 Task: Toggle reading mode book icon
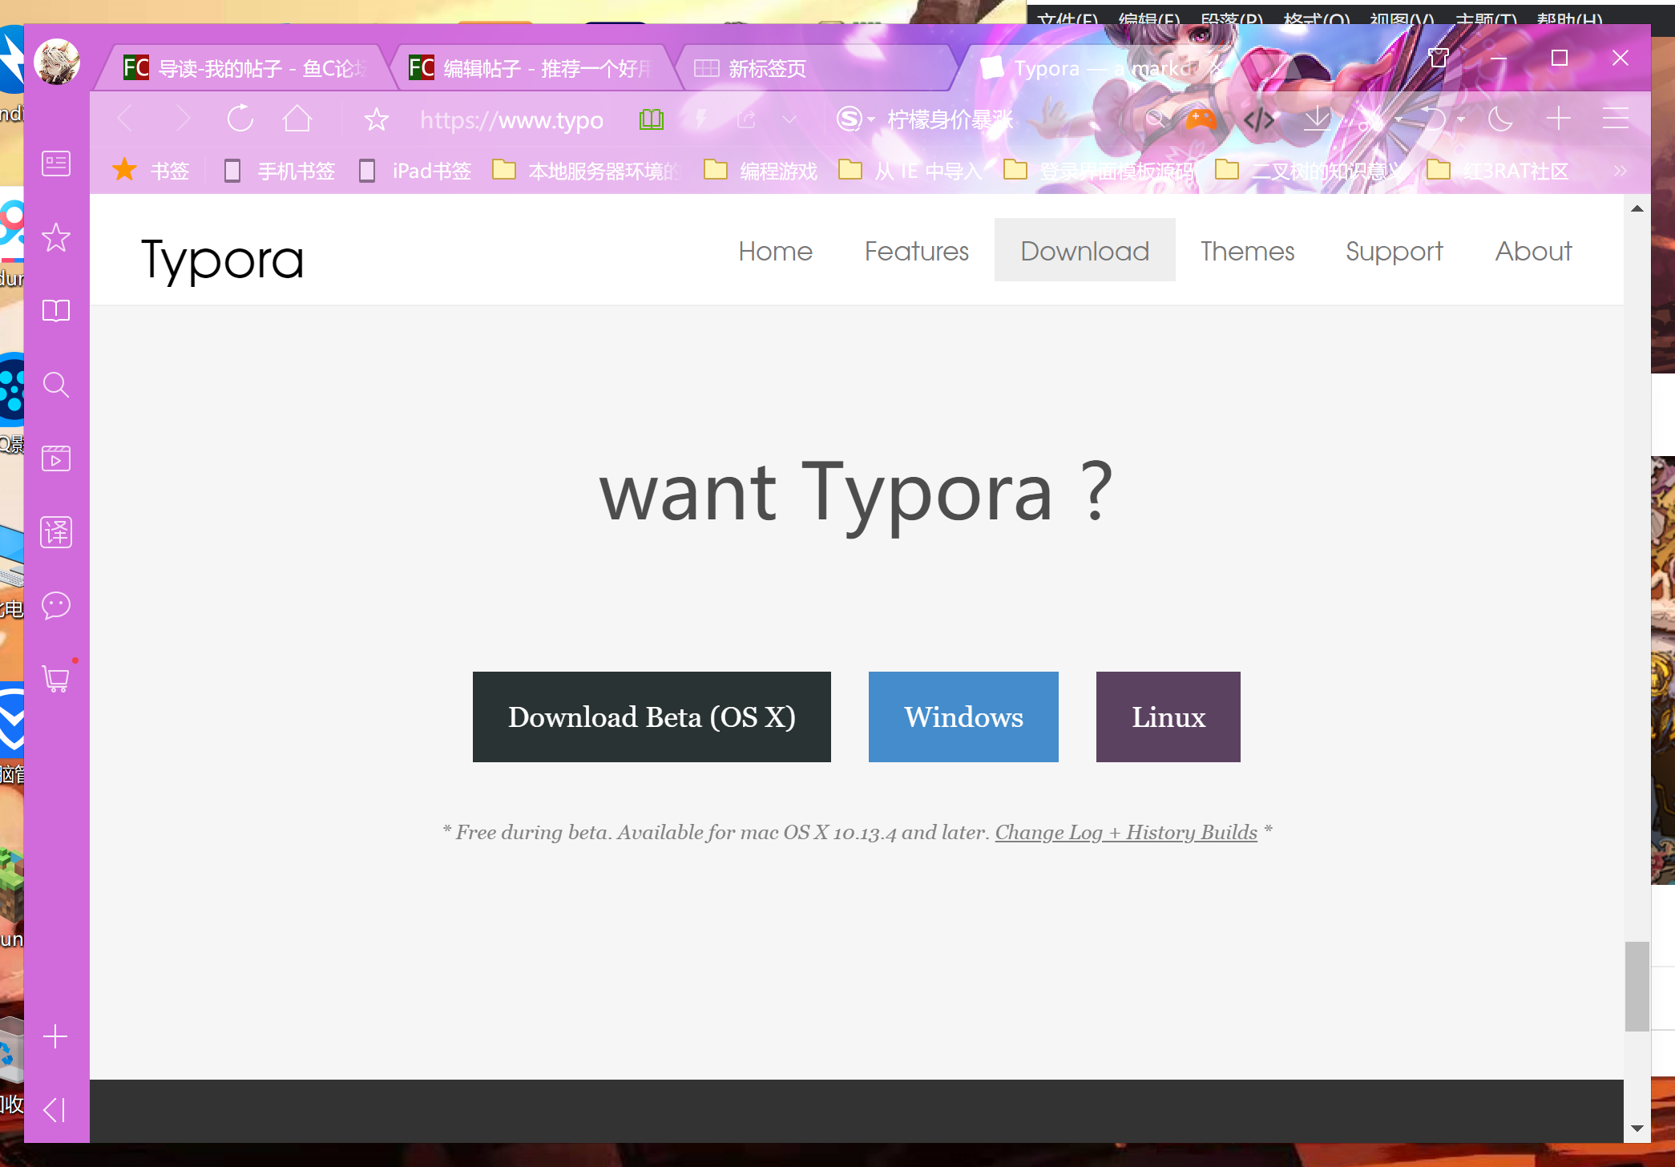coord(652,119)
